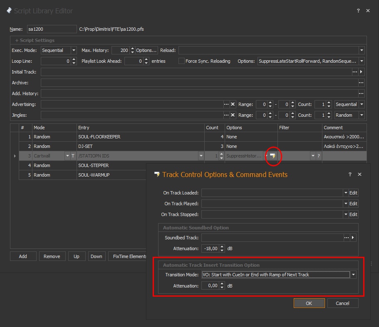This screenshot has height=327, width=379.
Task: Open track control options lightning icon in row 3
Action: (x=273, y=156)
